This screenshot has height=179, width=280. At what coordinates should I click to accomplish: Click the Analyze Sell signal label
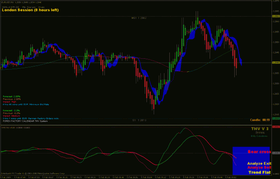[x=259, y=167]
